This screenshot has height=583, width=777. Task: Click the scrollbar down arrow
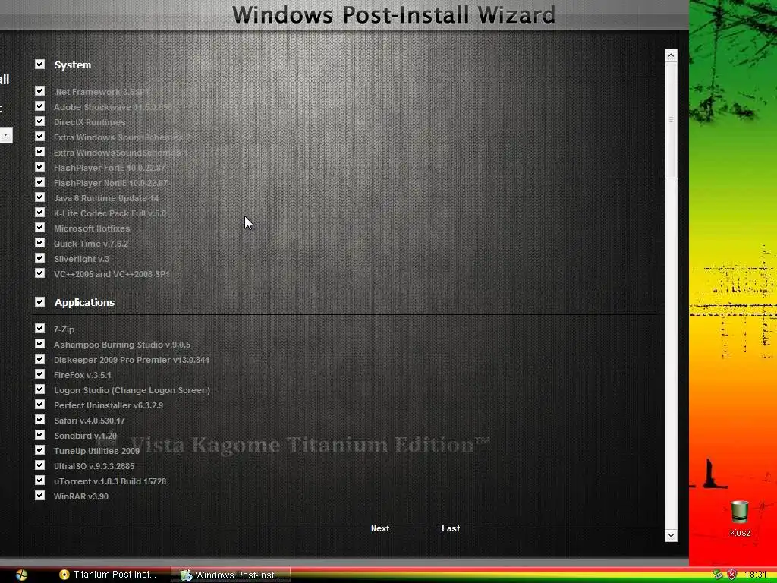click(x=671, y=535)
